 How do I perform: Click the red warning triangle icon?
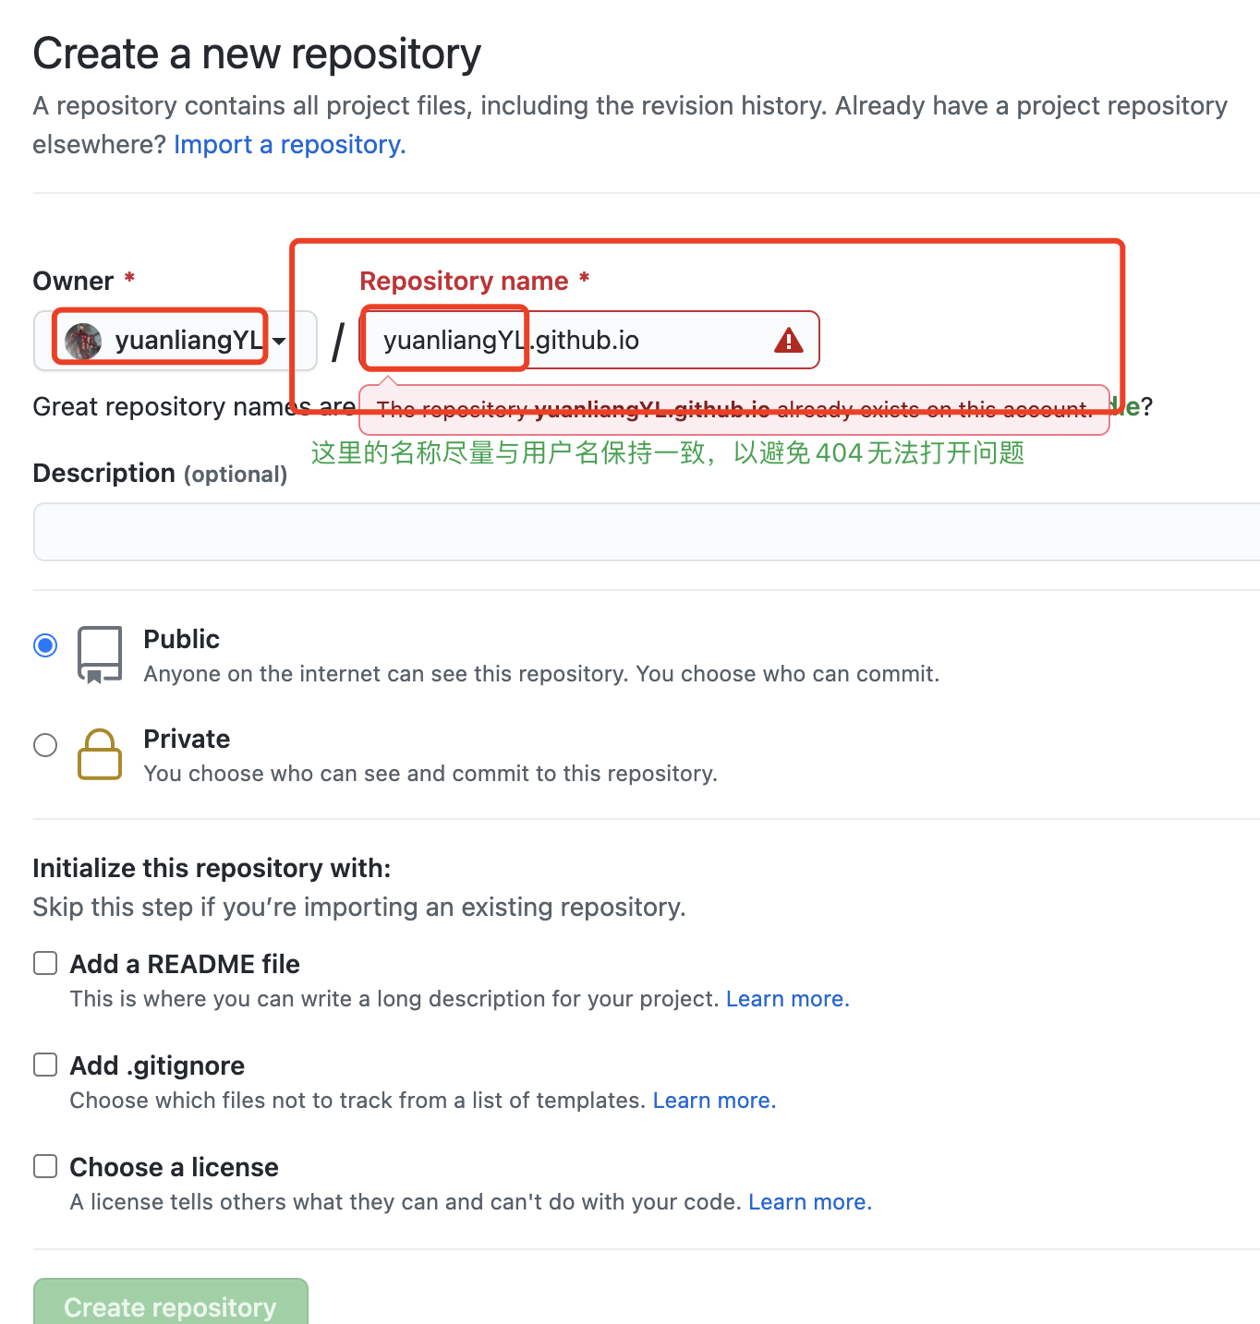click(x=788, y=341)
